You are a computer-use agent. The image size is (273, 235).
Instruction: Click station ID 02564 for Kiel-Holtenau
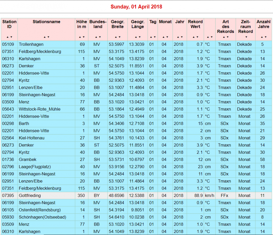tap(7, 138)
